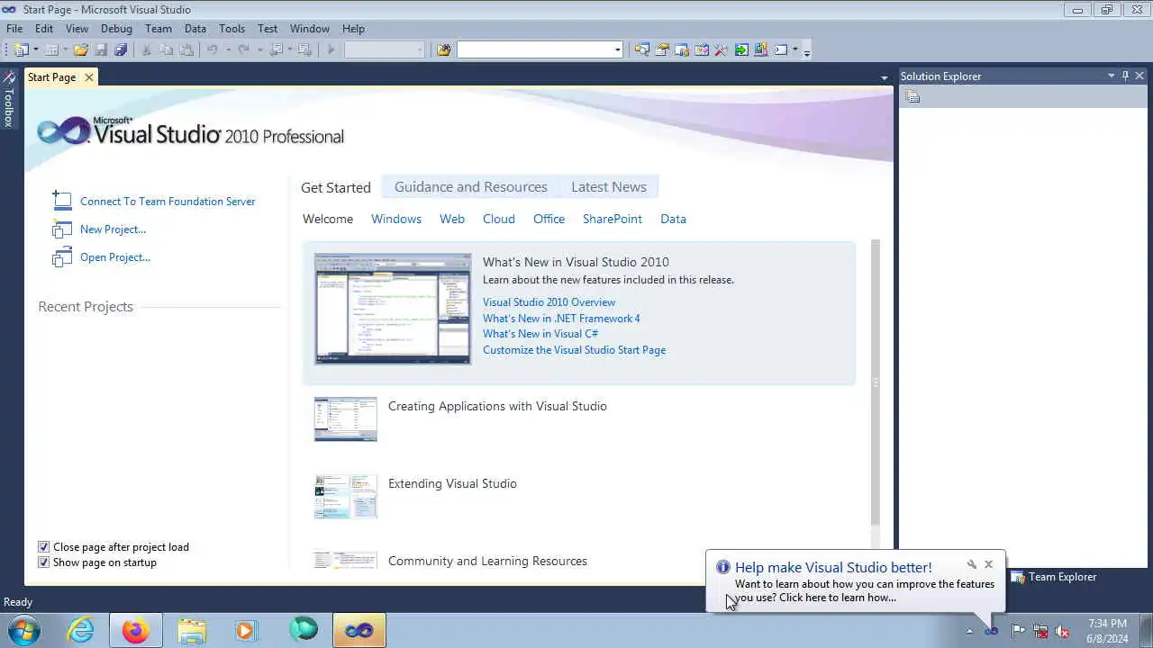Click the Undo toolbar icon
The height and width of the screenshot is (648, 1153).
click(x=212, y=49)
